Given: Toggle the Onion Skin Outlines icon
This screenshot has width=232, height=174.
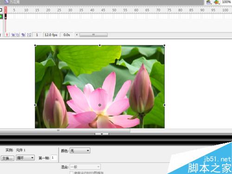Looking at the screenshot, I should pos(18,35).
